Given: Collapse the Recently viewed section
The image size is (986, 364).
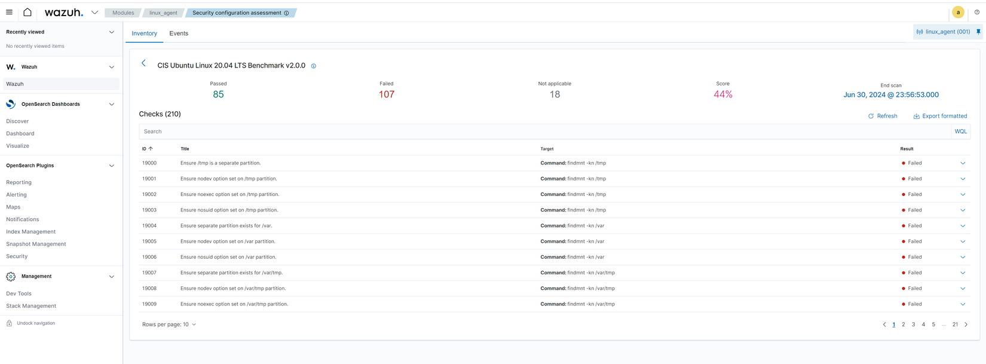Looking at the screenshot, I should (111, 32).
